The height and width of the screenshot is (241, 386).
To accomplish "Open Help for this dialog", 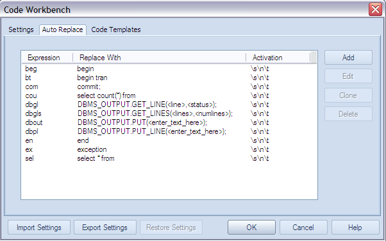I will pos(355,227).
